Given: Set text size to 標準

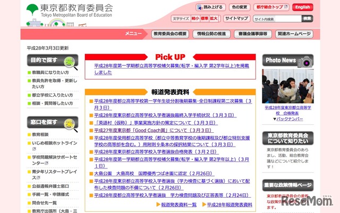Looking at the screenshot, I should (x=204, y=19).
